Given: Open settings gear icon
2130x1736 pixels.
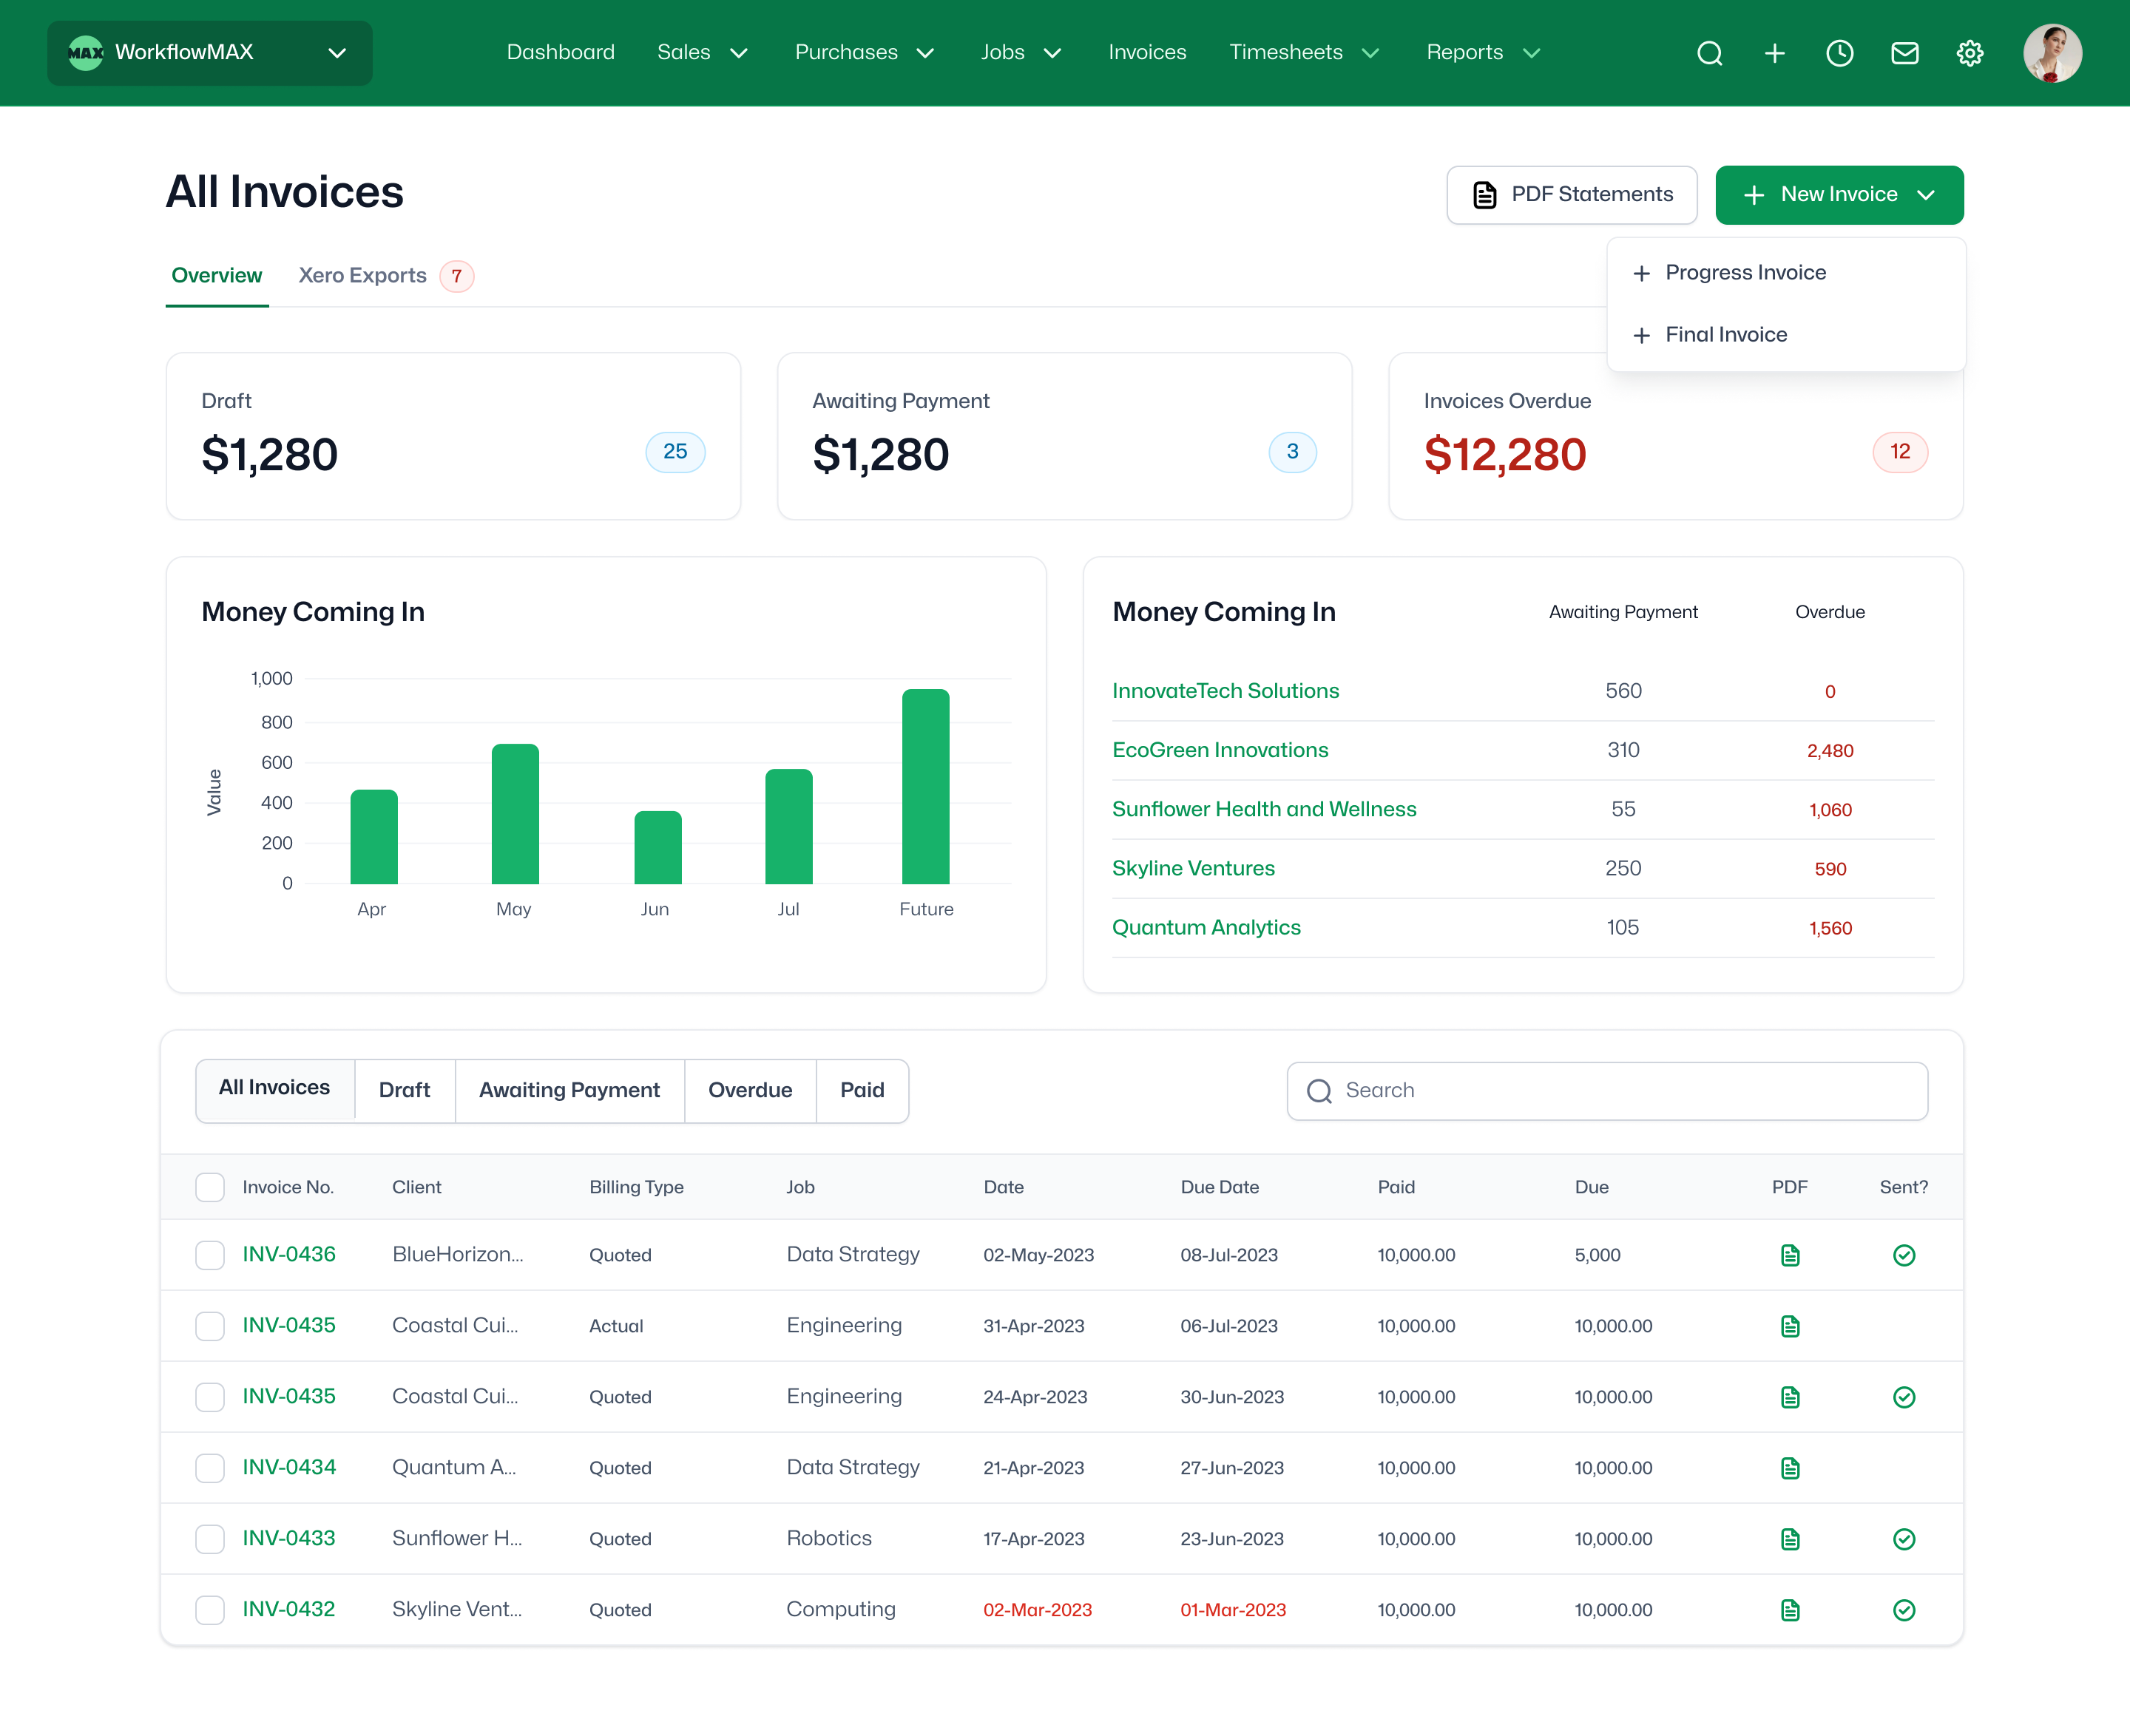Looking at the screenshot, I should pos(1969,53).
